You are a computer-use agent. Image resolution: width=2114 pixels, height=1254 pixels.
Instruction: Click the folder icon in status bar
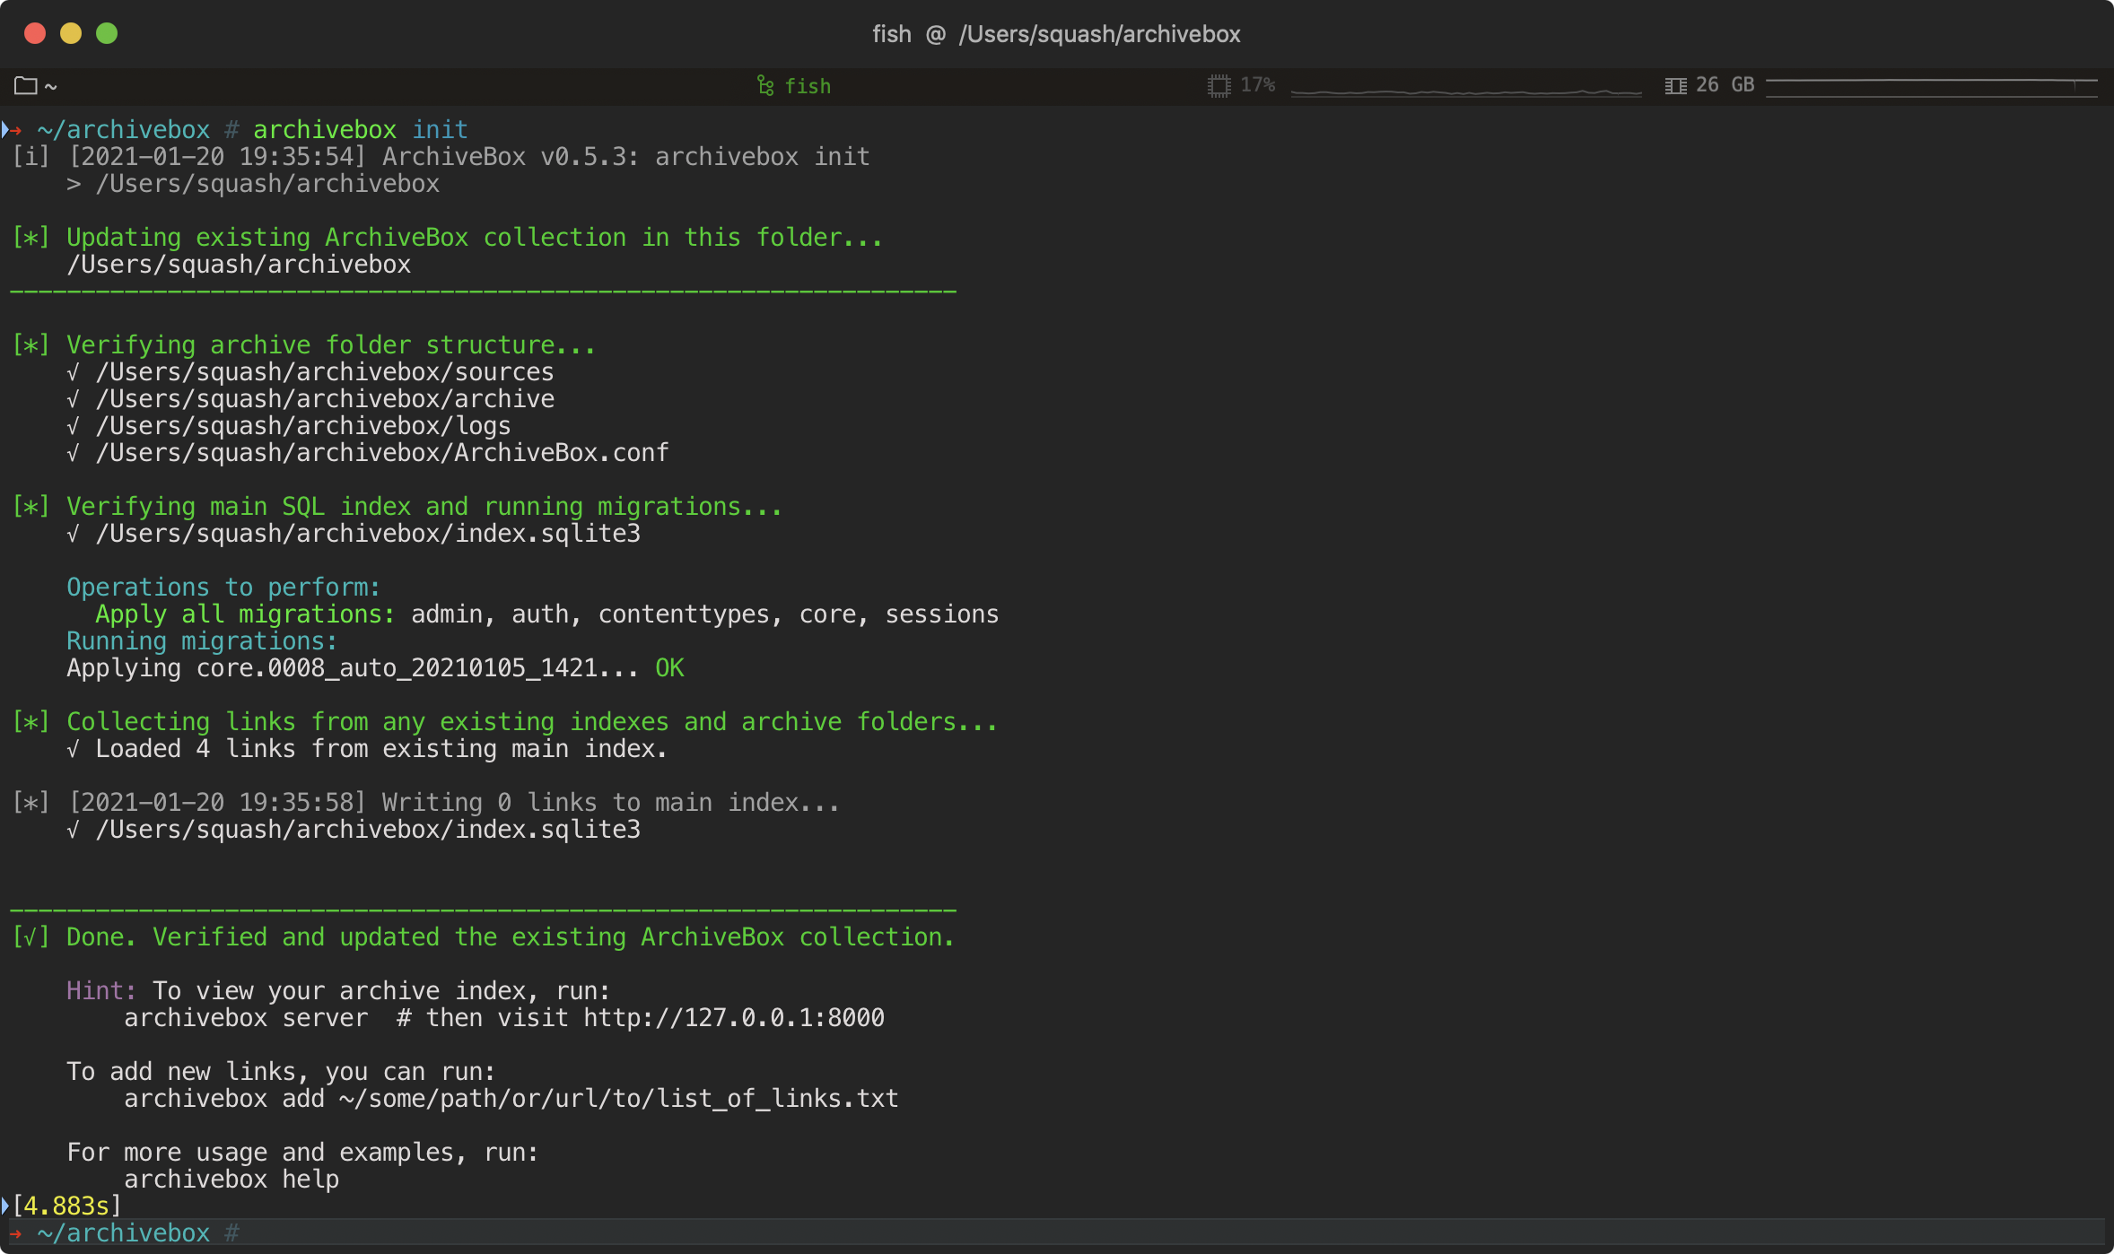(x=25, y=86)
